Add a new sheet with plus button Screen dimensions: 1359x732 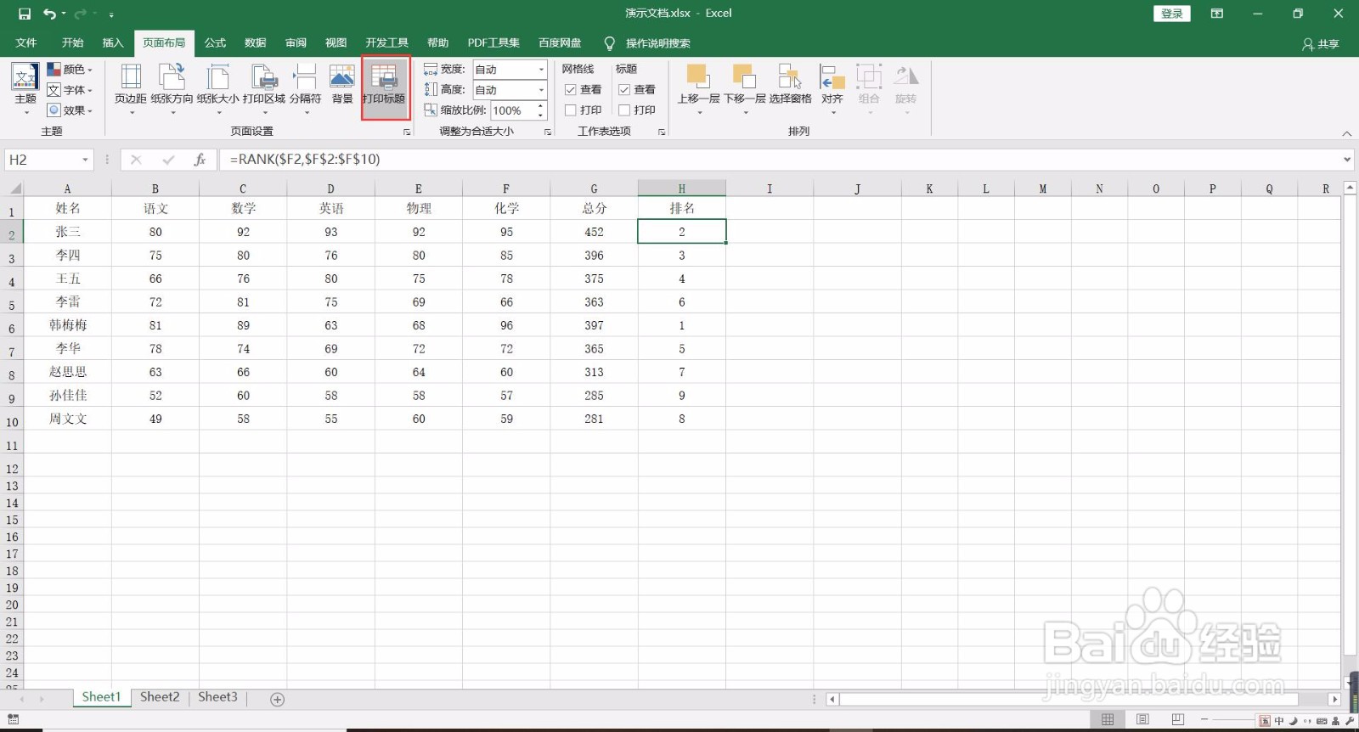point(277,699)
